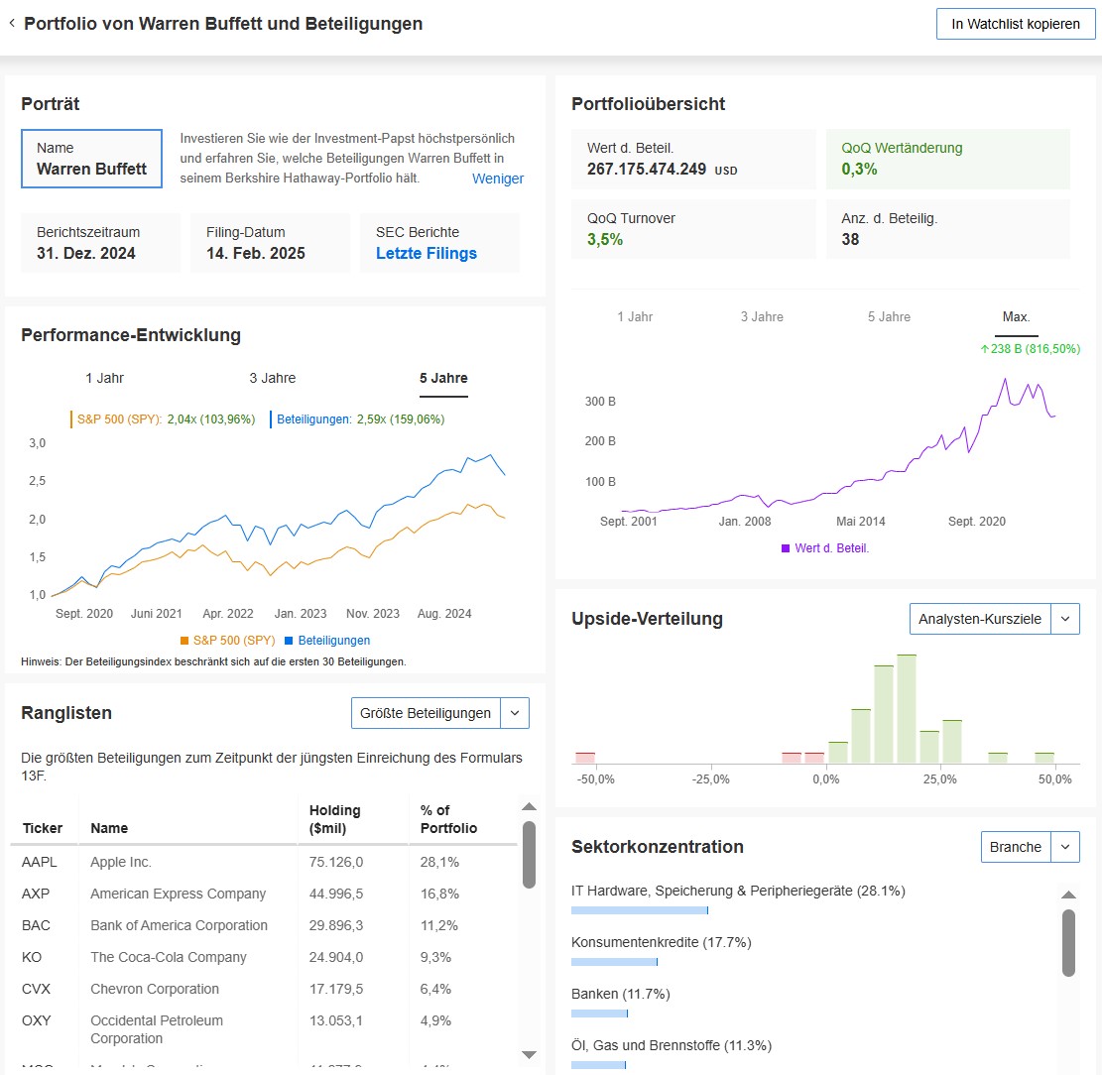Click The Coca-Cola Company name
This screenshot has height=1075, width=1102.
[x=168, y=957]
